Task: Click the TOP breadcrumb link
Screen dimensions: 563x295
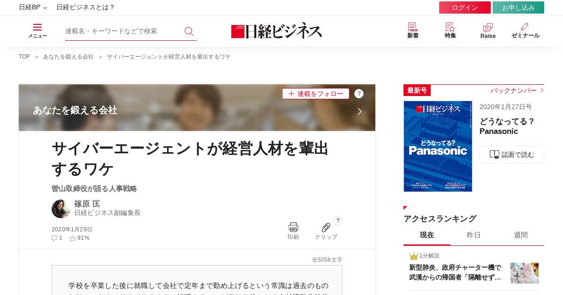Action: tap(24, 57)
